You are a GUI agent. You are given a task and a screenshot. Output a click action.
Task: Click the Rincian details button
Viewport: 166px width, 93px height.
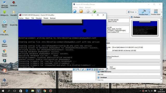(x=132, y=12)
